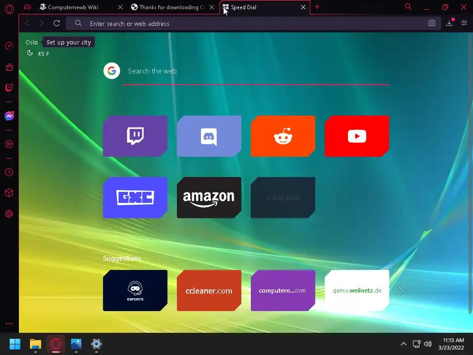Open Windows Settings from the taskbar
The width and height of the screenshot is (473, 355).
[x=97, y=344]
